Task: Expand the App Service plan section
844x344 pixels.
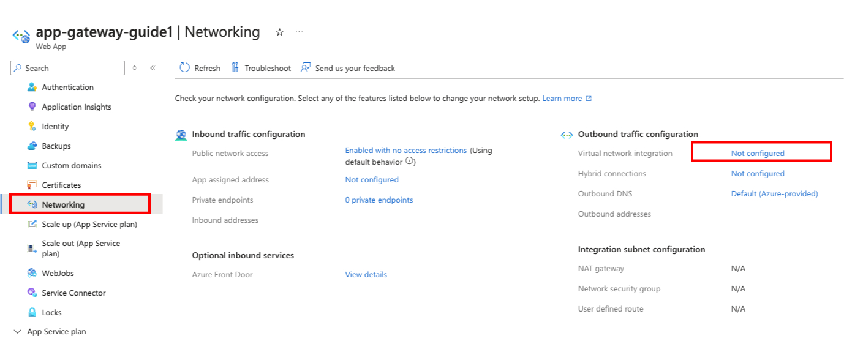Action: [17, 332]
